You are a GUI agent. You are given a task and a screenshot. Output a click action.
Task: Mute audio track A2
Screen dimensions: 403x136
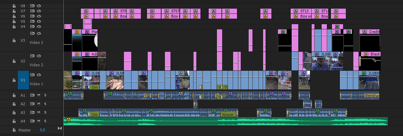[39, 104]
